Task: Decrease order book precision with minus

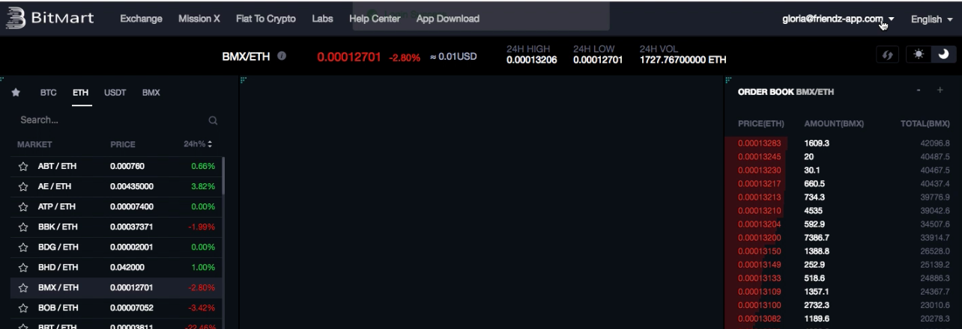Action: 919,90
